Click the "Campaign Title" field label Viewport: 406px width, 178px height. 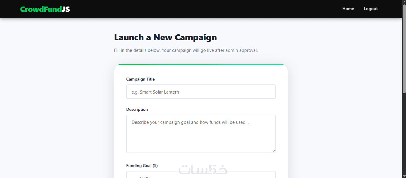(140, 79)
